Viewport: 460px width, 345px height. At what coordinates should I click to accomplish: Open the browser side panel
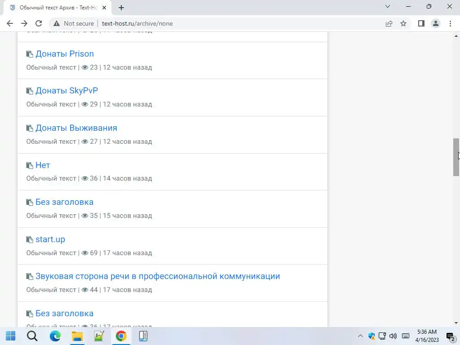421,23
